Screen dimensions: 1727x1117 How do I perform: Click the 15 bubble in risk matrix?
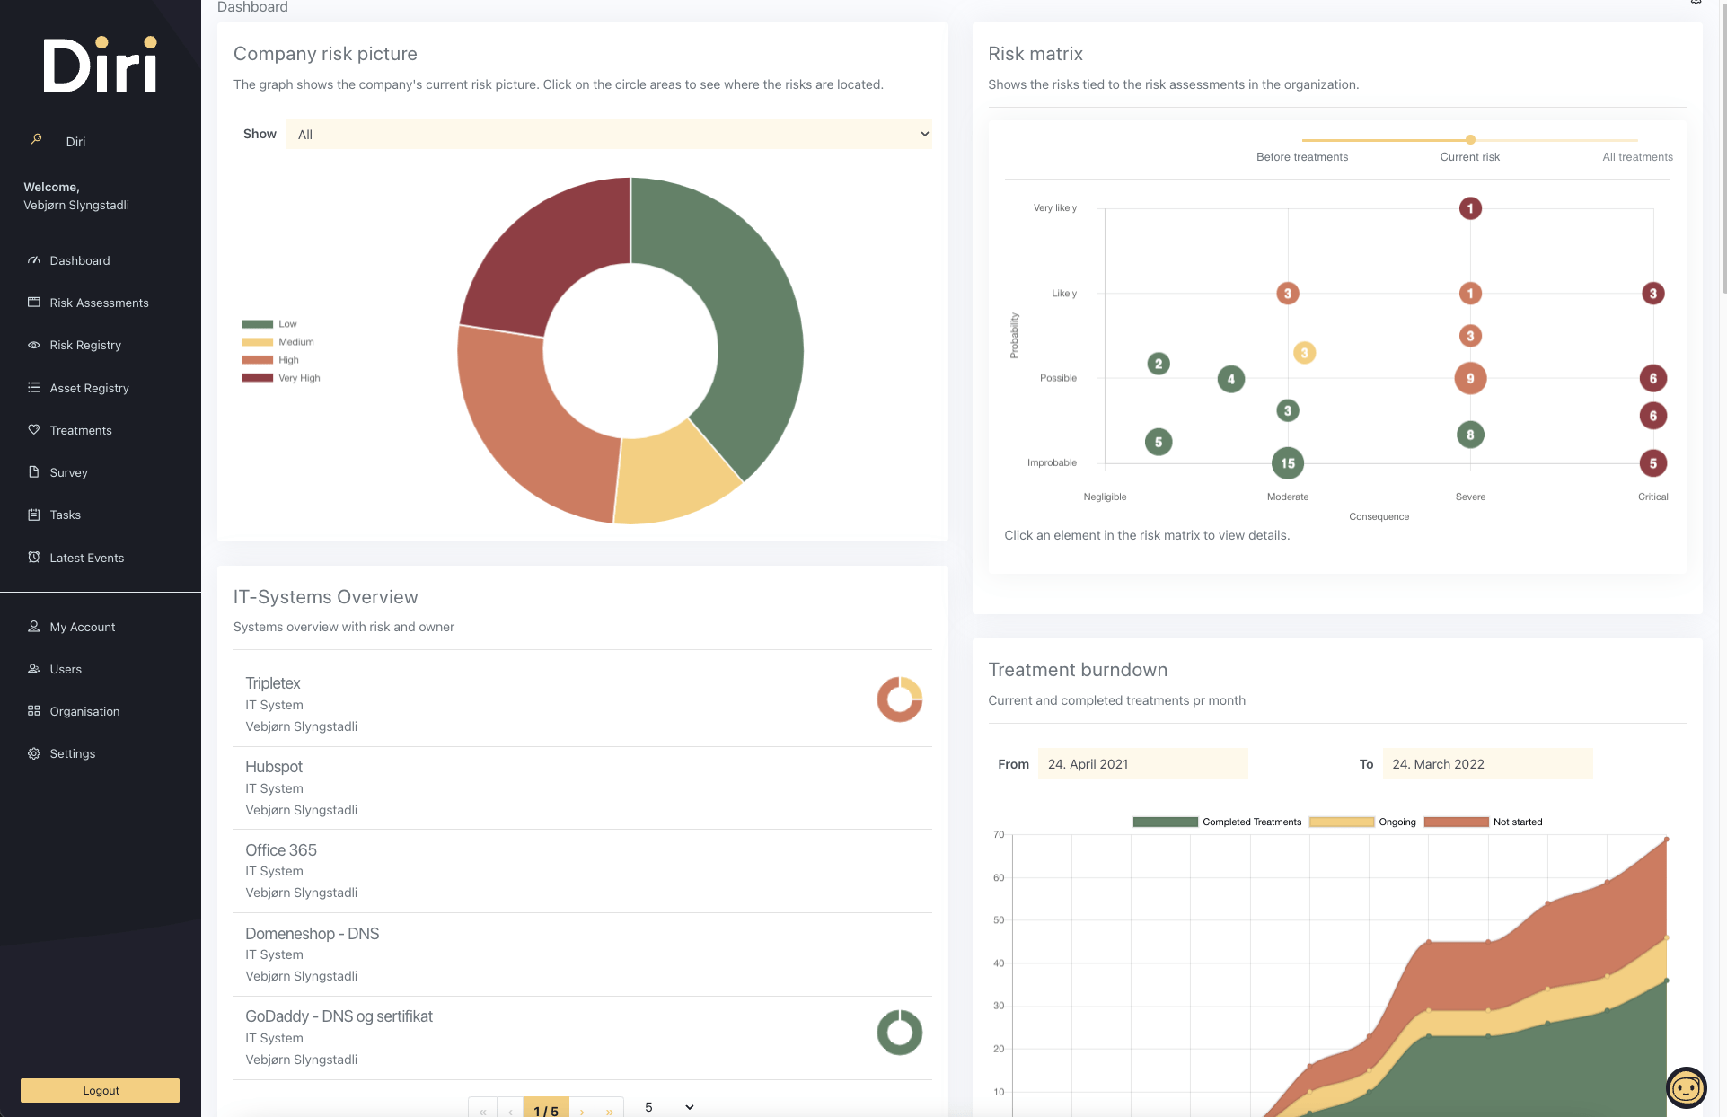click(x=1287, y=463)
